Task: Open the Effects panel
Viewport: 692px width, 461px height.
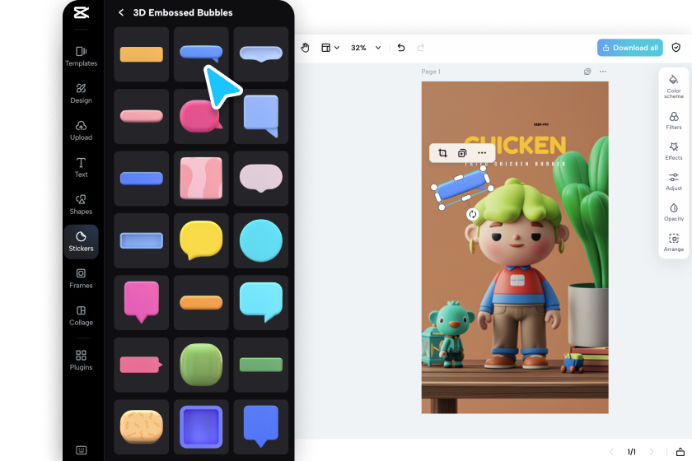Action: (674, 151)
